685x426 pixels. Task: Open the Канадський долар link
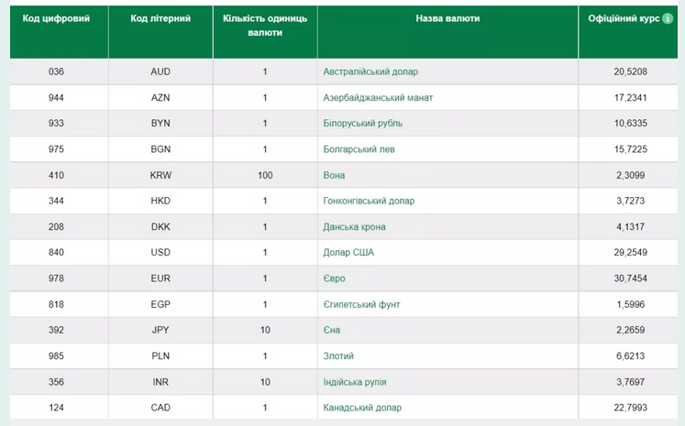coord(362,407)
